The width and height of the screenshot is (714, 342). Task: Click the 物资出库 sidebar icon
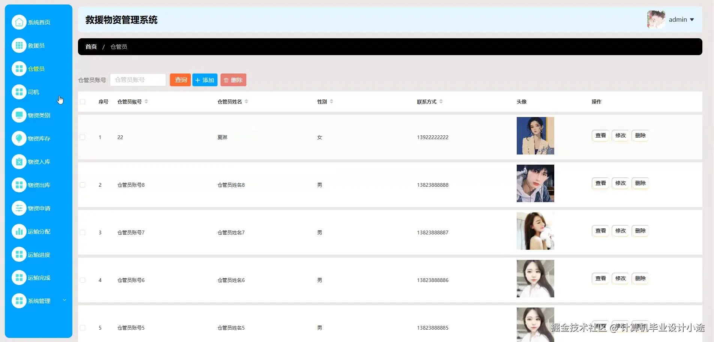click(x=19, y=185)
